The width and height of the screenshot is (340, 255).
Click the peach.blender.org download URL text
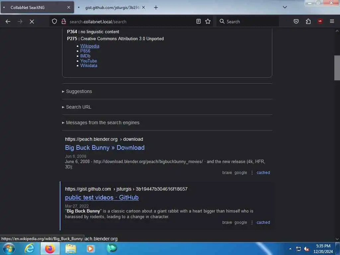pyautogui.click(x=104, y=139)
